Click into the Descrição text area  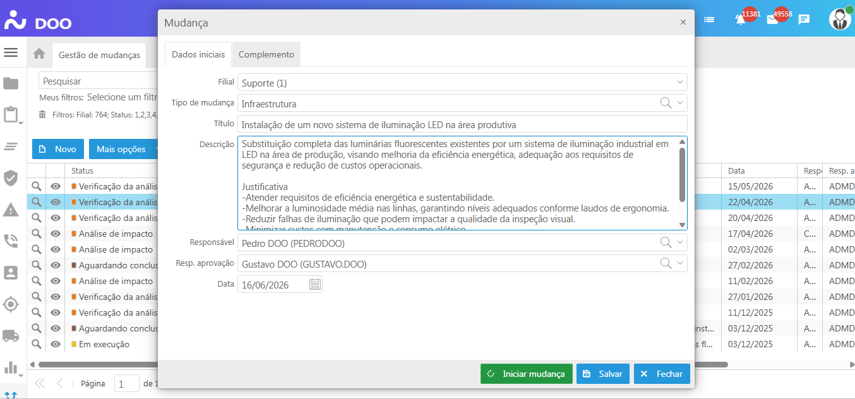click(x=458, y=183)
